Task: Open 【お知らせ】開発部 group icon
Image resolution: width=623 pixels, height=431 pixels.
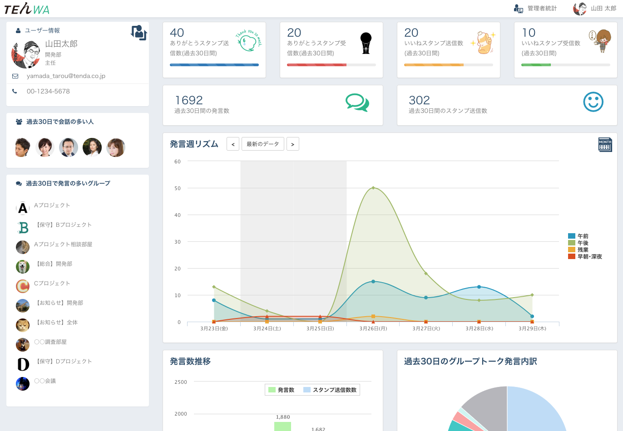Action: (x=23, y=306)
